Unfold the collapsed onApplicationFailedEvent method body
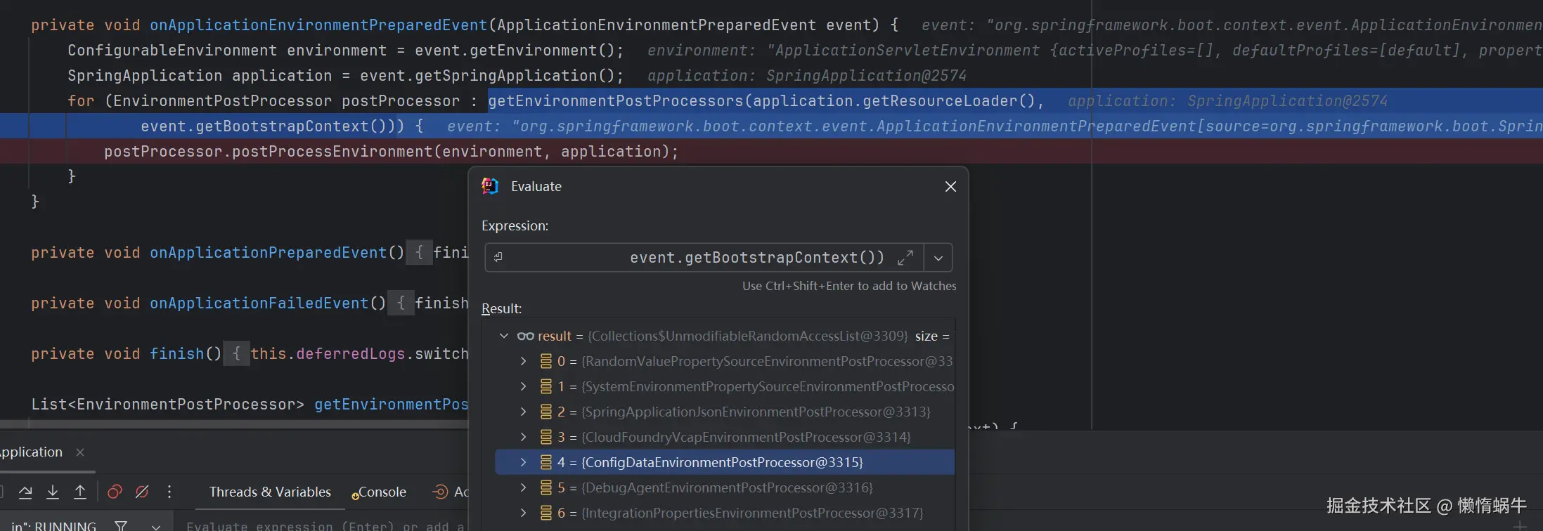 point(401,303)
